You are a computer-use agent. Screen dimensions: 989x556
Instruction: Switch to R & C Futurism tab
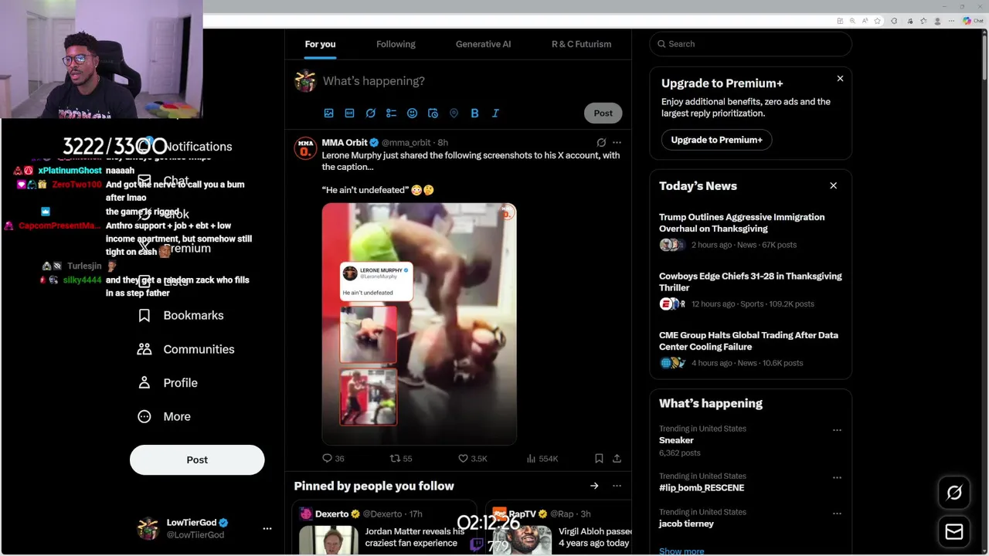(x=581, y=44)
